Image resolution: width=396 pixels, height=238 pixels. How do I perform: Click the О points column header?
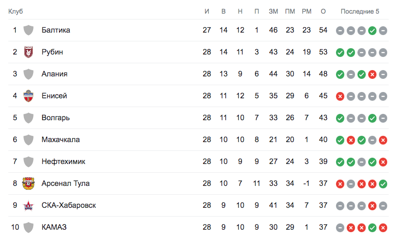click(323, 11)
